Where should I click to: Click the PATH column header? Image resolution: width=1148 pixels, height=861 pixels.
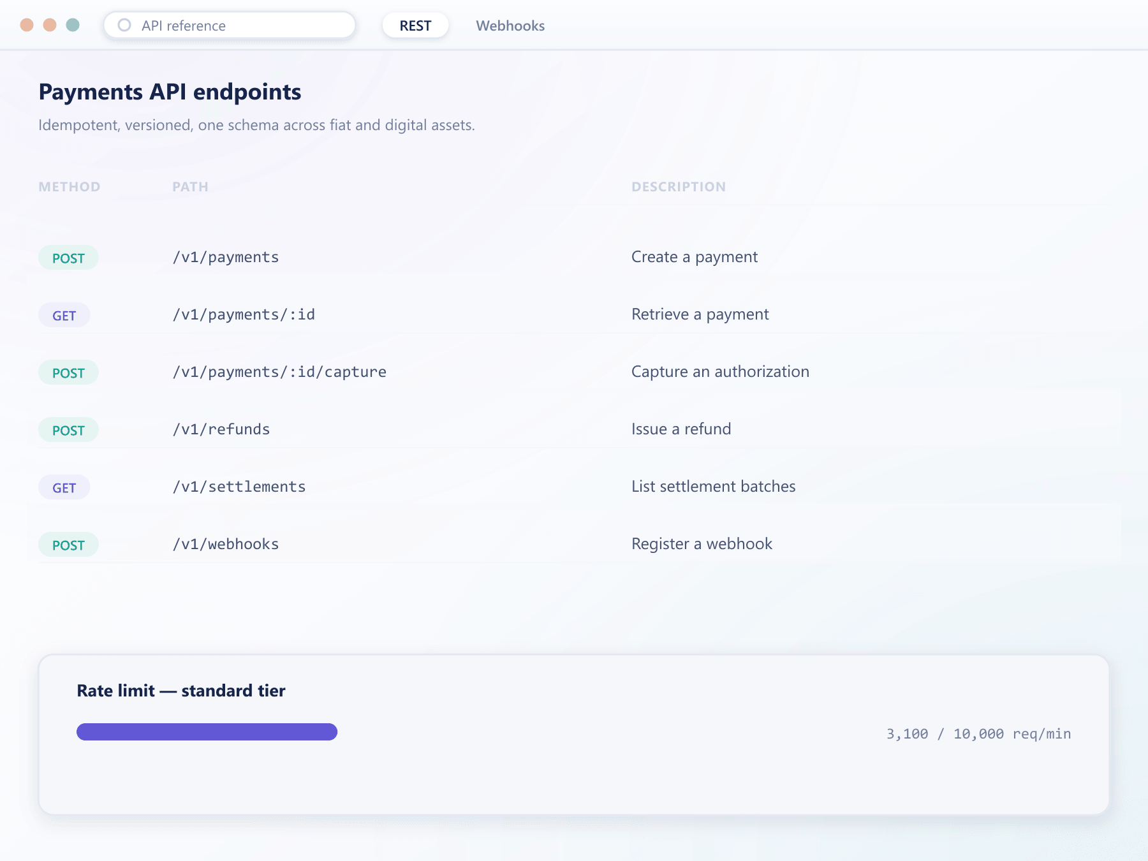(x=190, y=187)
